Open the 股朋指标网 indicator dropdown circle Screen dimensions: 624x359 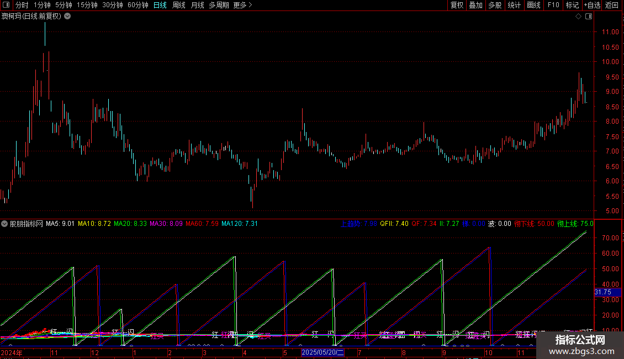4,224
